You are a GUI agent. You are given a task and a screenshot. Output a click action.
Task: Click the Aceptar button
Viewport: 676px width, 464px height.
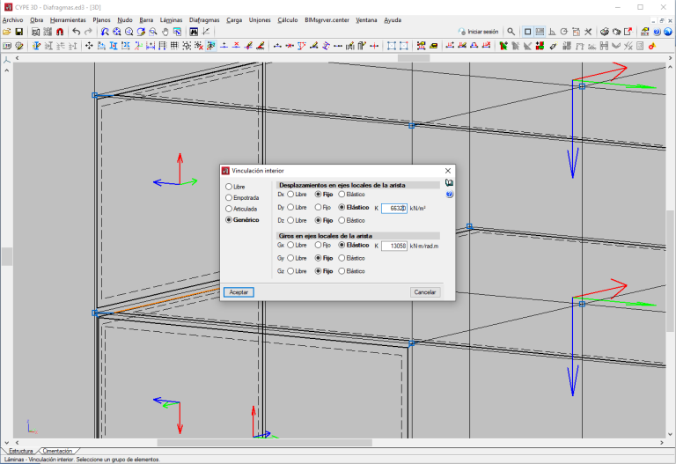pyautogui.click(x=239, y=292)
